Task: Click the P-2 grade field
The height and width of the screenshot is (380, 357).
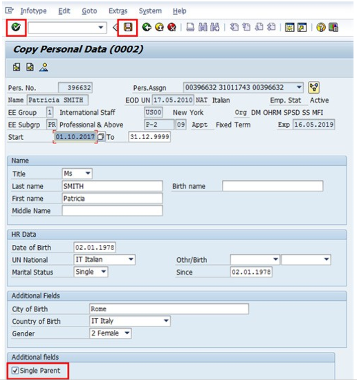Action: click(159, 125)
